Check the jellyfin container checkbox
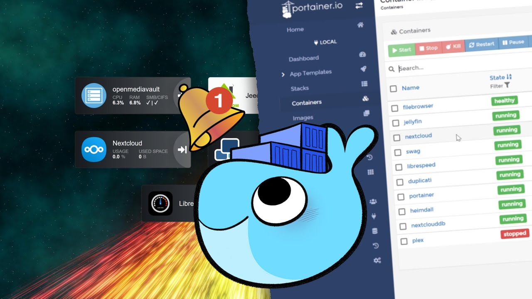This screenshot has width=532, height=299. coord(396,123)
